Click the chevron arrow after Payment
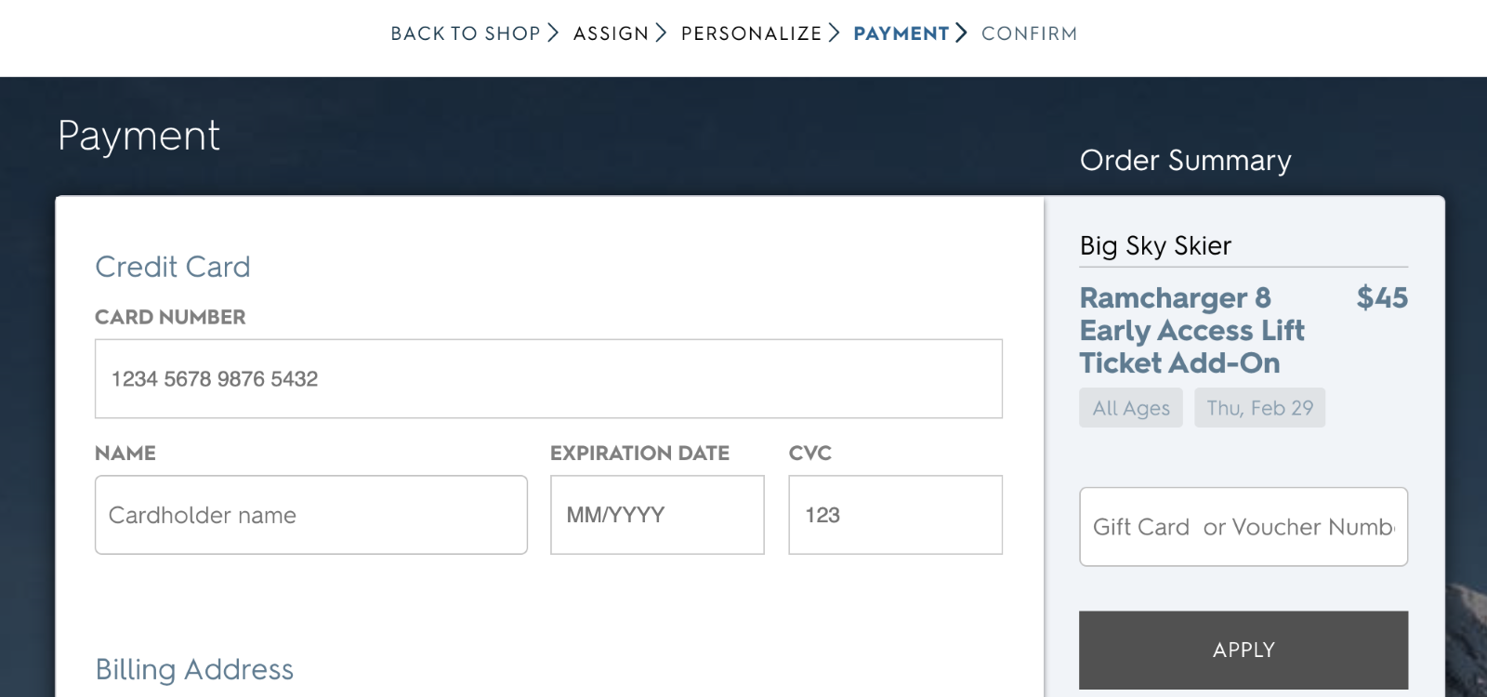 (x=961, y=33)
